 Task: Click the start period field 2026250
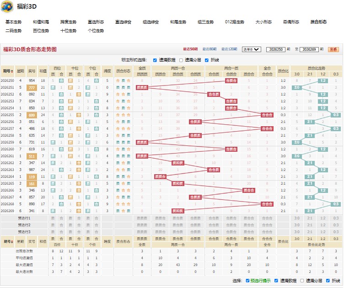click(x=276, y=49)
